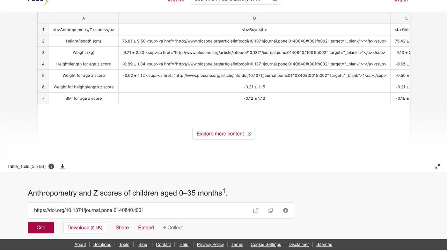The height and width of the screenshot is (251, 447).
Task: Select the -0.12 ± 1.13 cell
Action: point(254,99)
